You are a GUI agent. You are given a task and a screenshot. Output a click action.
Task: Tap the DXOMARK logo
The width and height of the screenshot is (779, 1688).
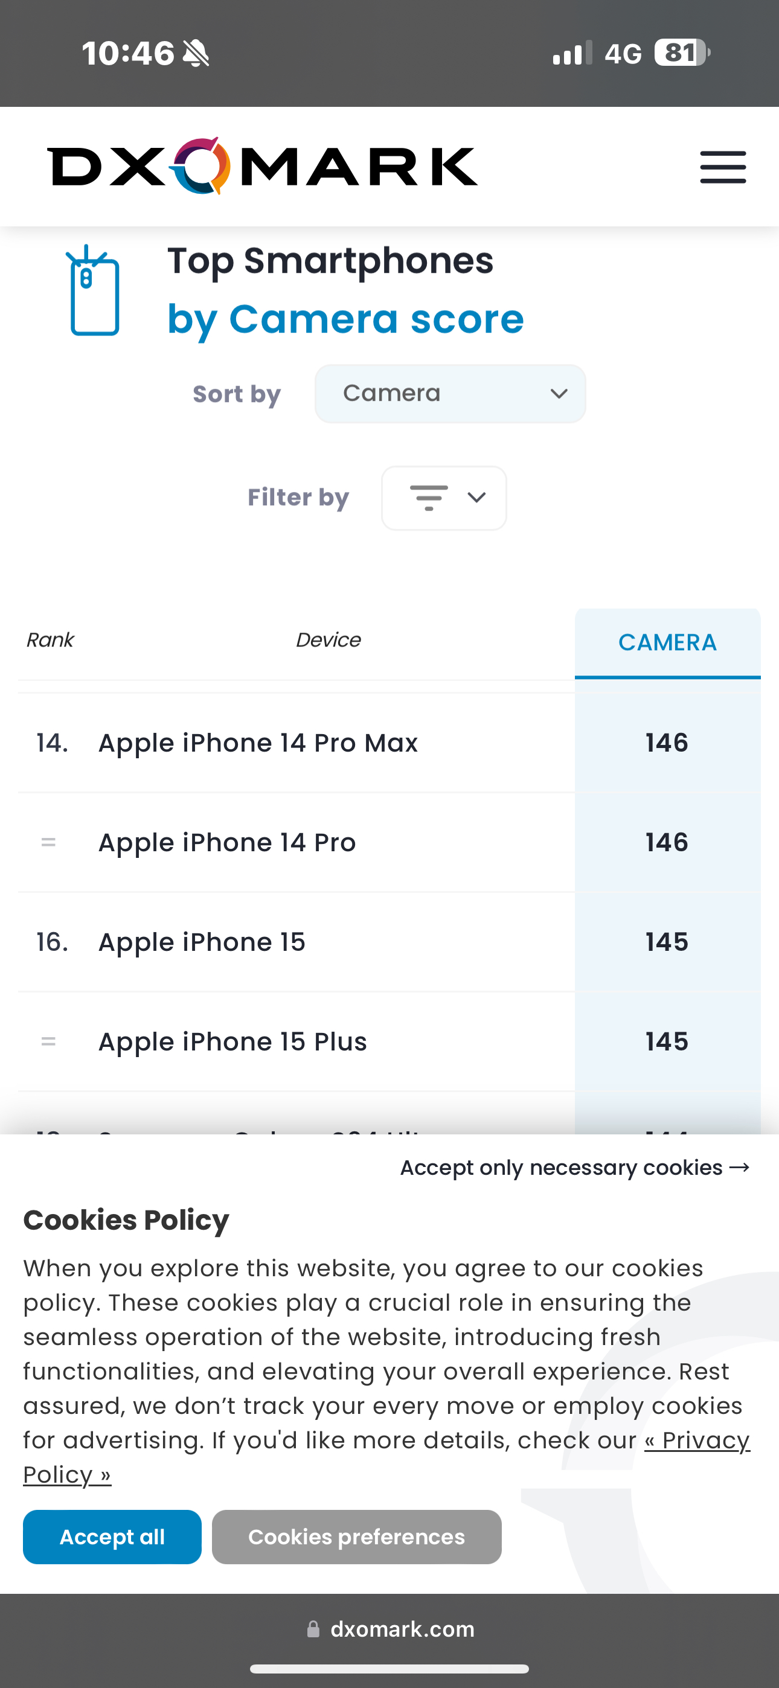262,166
